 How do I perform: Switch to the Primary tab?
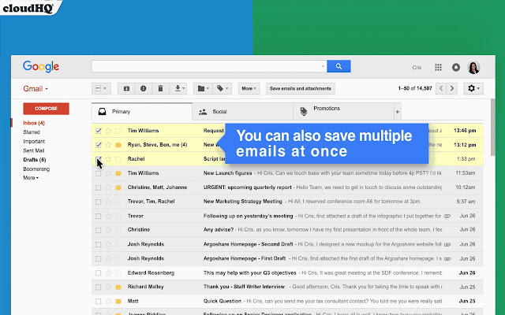pos(142,112)
